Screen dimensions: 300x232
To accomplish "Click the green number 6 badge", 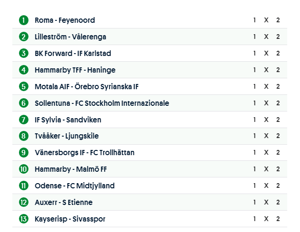I will tap(24, 103).
